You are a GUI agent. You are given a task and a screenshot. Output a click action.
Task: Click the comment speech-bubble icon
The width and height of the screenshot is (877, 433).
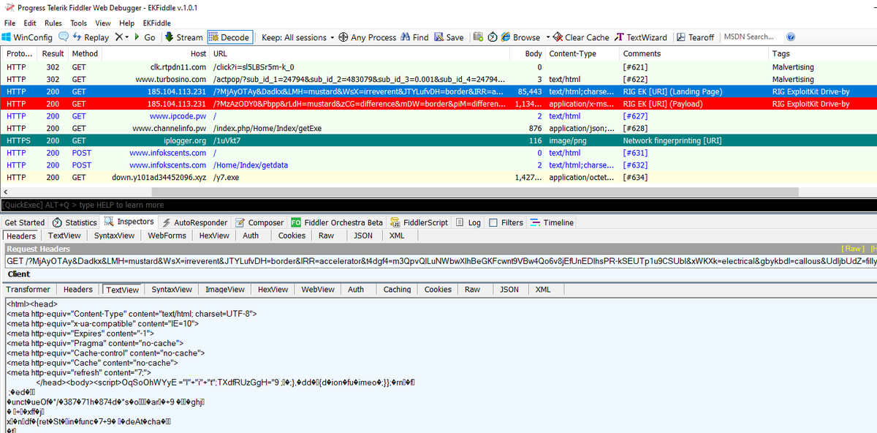64,37
